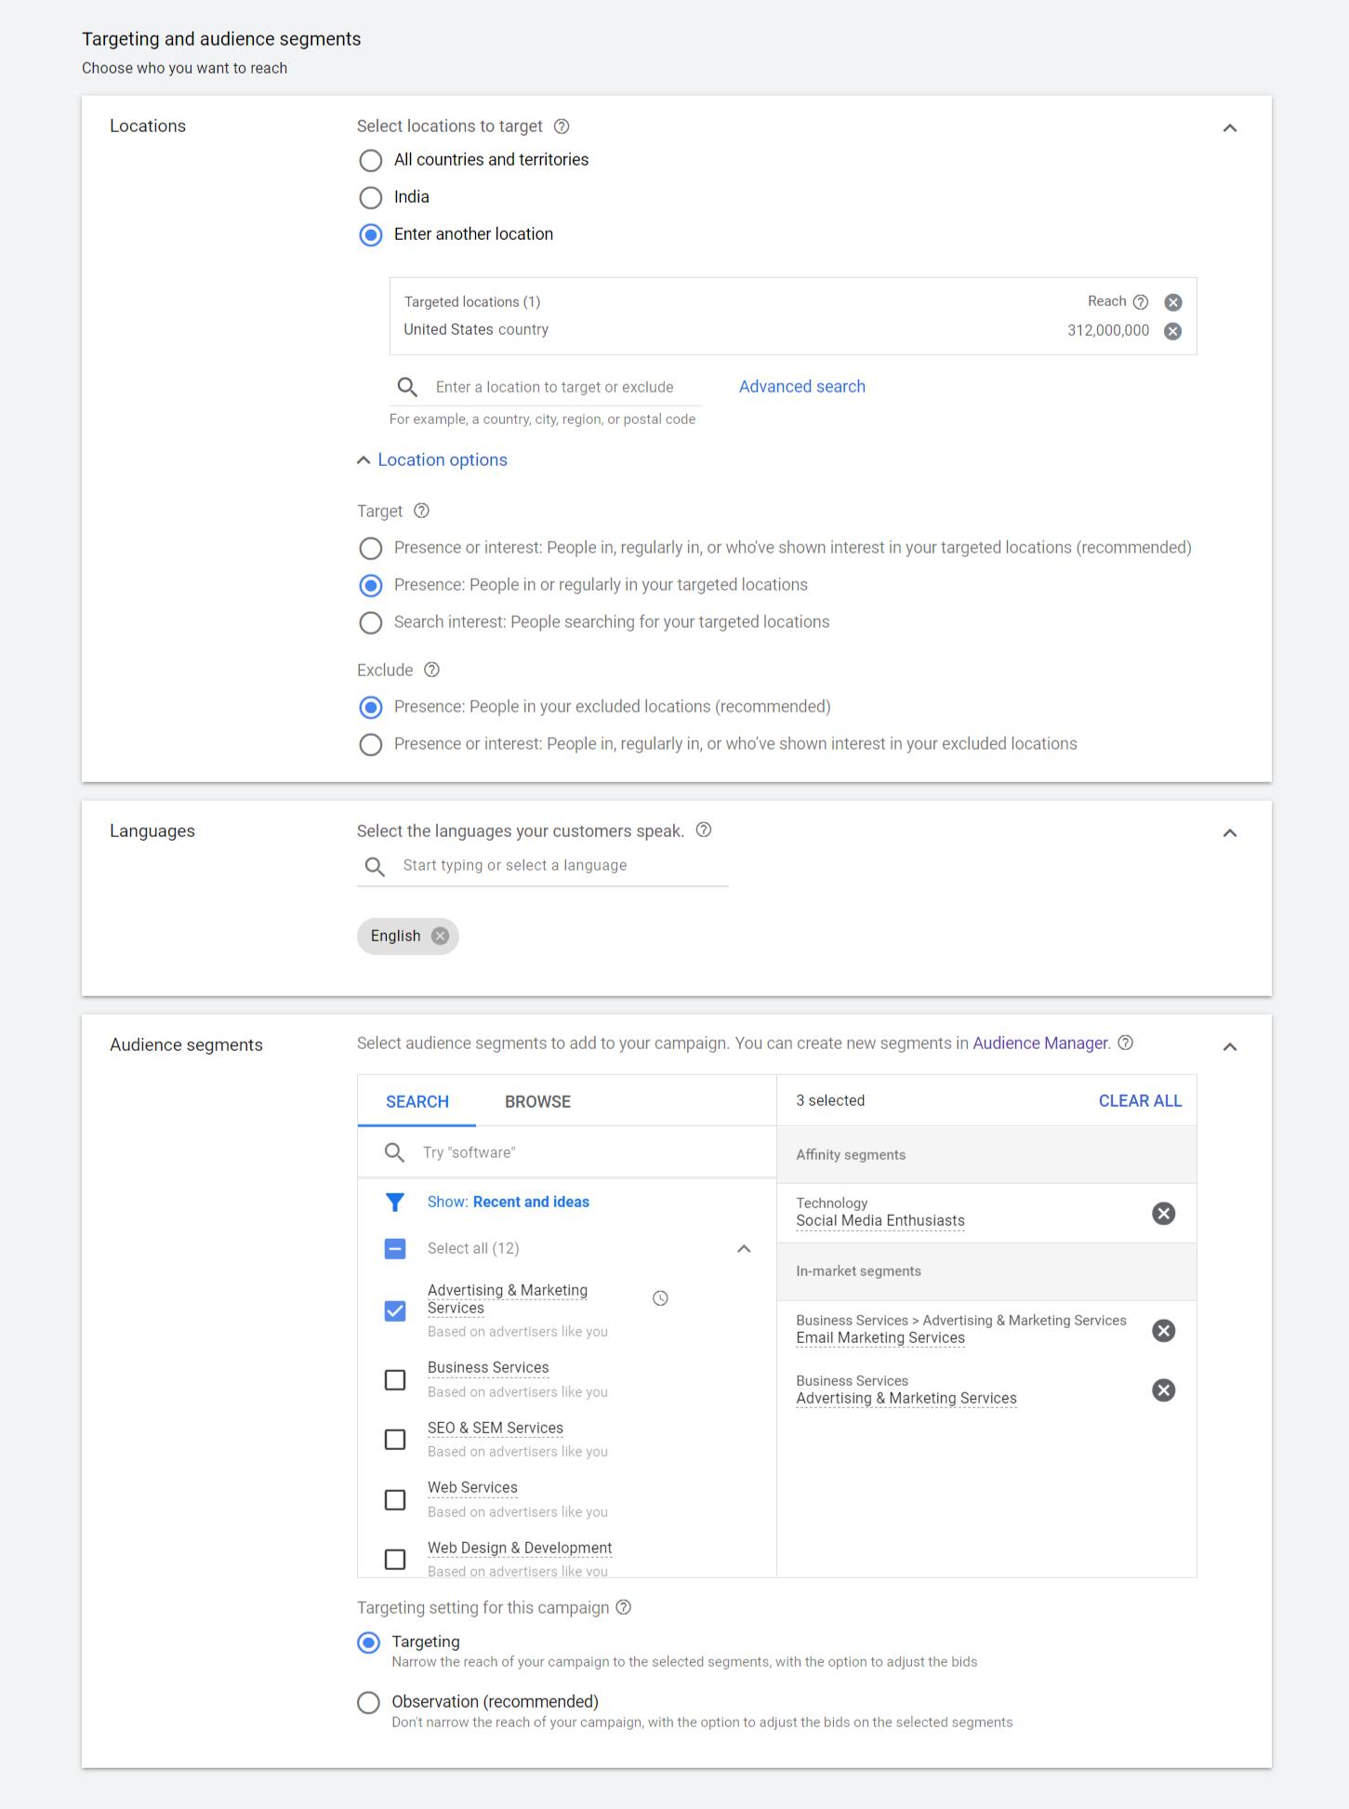Click 'Affinity segments' group header

click(x=851, y=1154)
